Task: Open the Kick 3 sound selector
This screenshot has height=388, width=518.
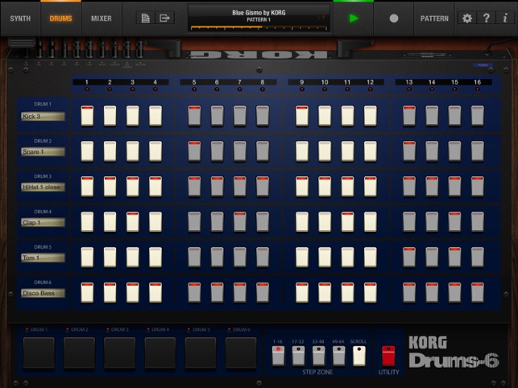Action: pos(43,116)
